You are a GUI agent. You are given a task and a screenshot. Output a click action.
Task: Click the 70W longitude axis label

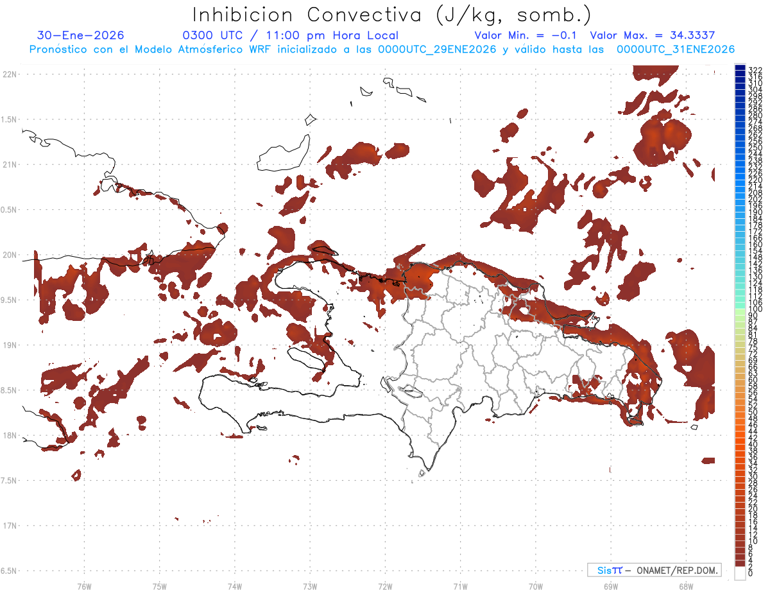click(536, 585)
